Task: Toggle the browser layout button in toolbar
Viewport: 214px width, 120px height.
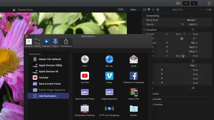Action: point(178,3)
